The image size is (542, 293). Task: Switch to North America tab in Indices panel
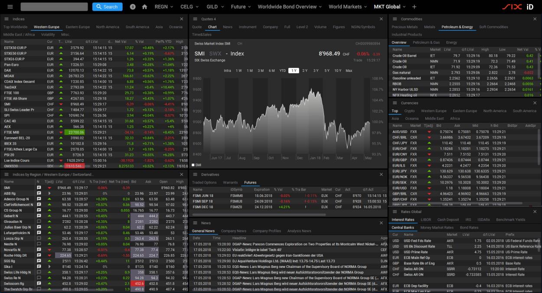[108, 27]
